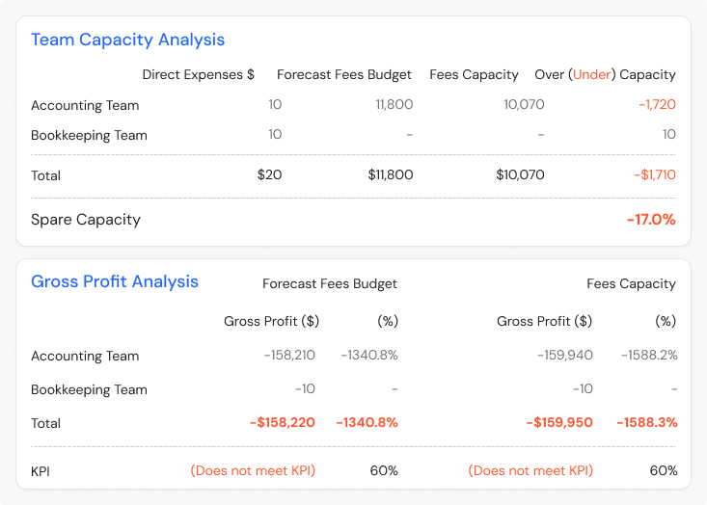Image resolution: width=707 pixels, height=505 pixels.
Task: Click the Team Capacity Analysis heading
Action: [127, 40]
